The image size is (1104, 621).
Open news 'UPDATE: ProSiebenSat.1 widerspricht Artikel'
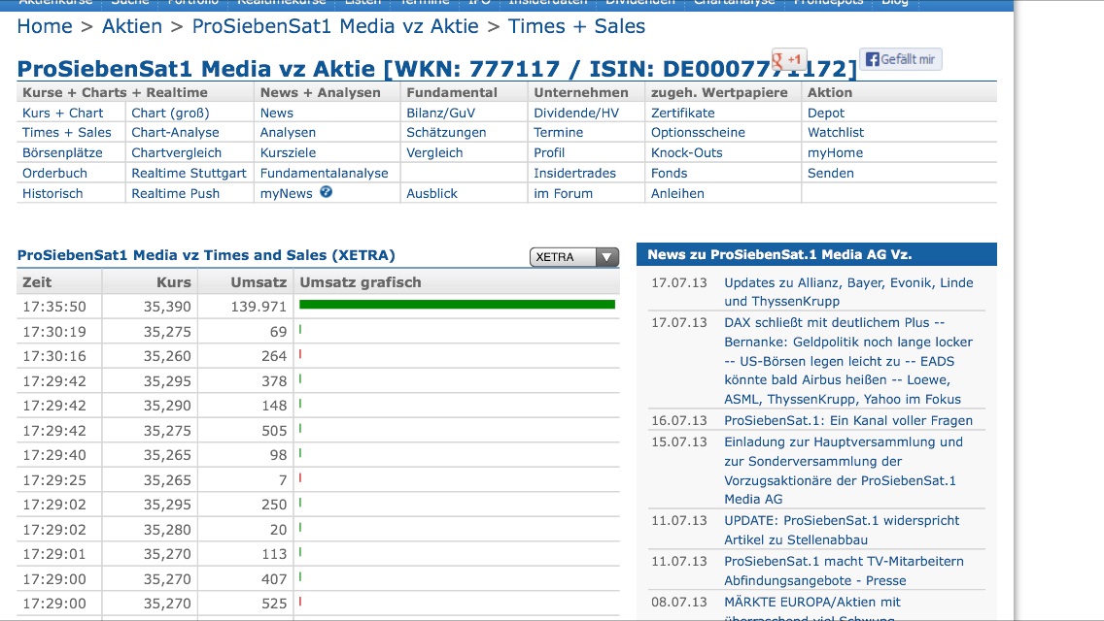coord(842,531)
